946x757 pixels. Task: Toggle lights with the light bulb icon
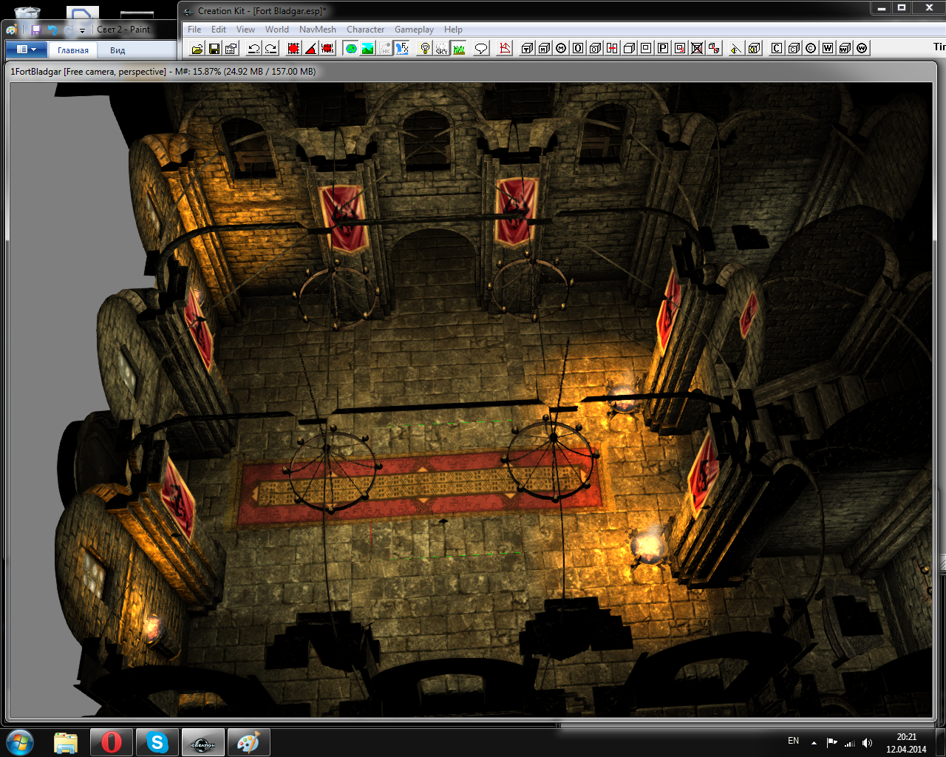click(x=425, y=48)
